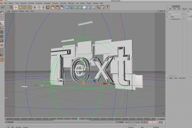Open scene objects icon
Image resolution: width=192 pixels, height=128 pixels.
(x=84, y=7)
